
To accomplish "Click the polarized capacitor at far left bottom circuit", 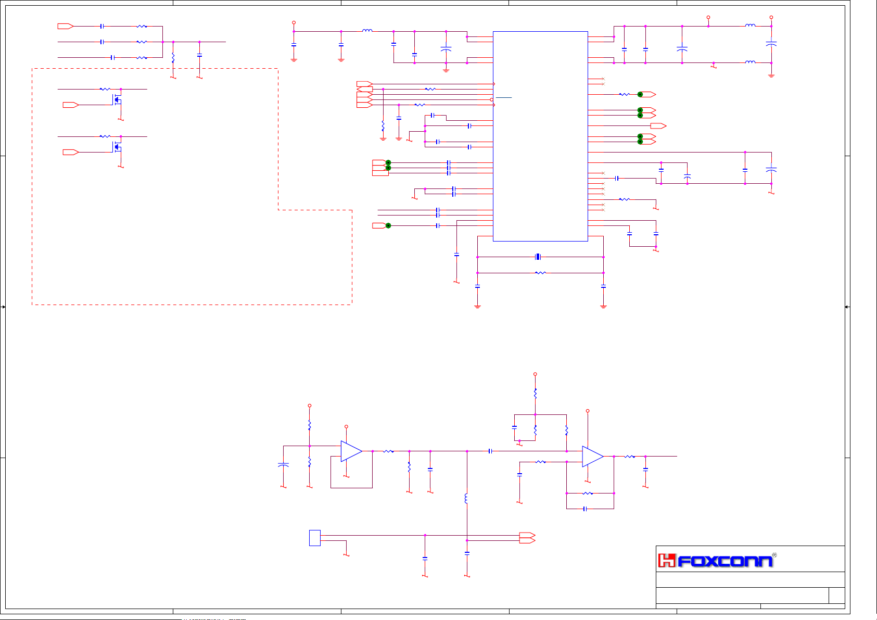I will 283,465.
